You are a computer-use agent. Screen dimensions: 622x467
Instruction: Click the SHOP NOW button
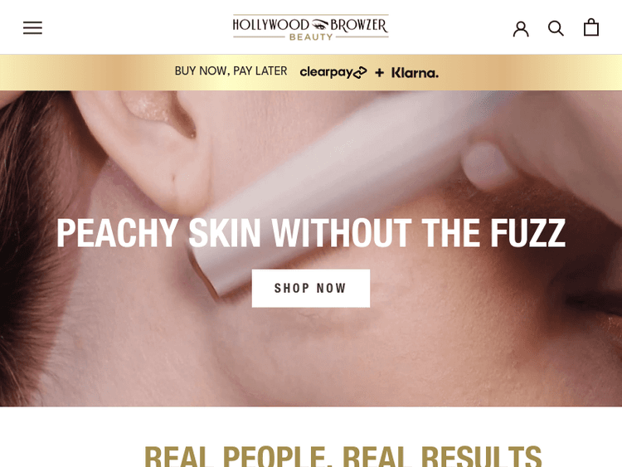point(311,288)
